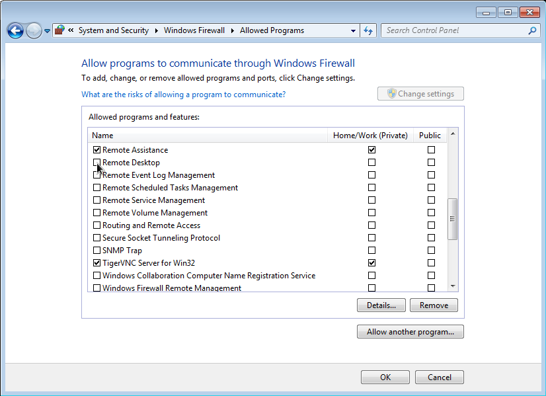Click the Public column header
546x396 pixels.
click(x=430, y=136)
